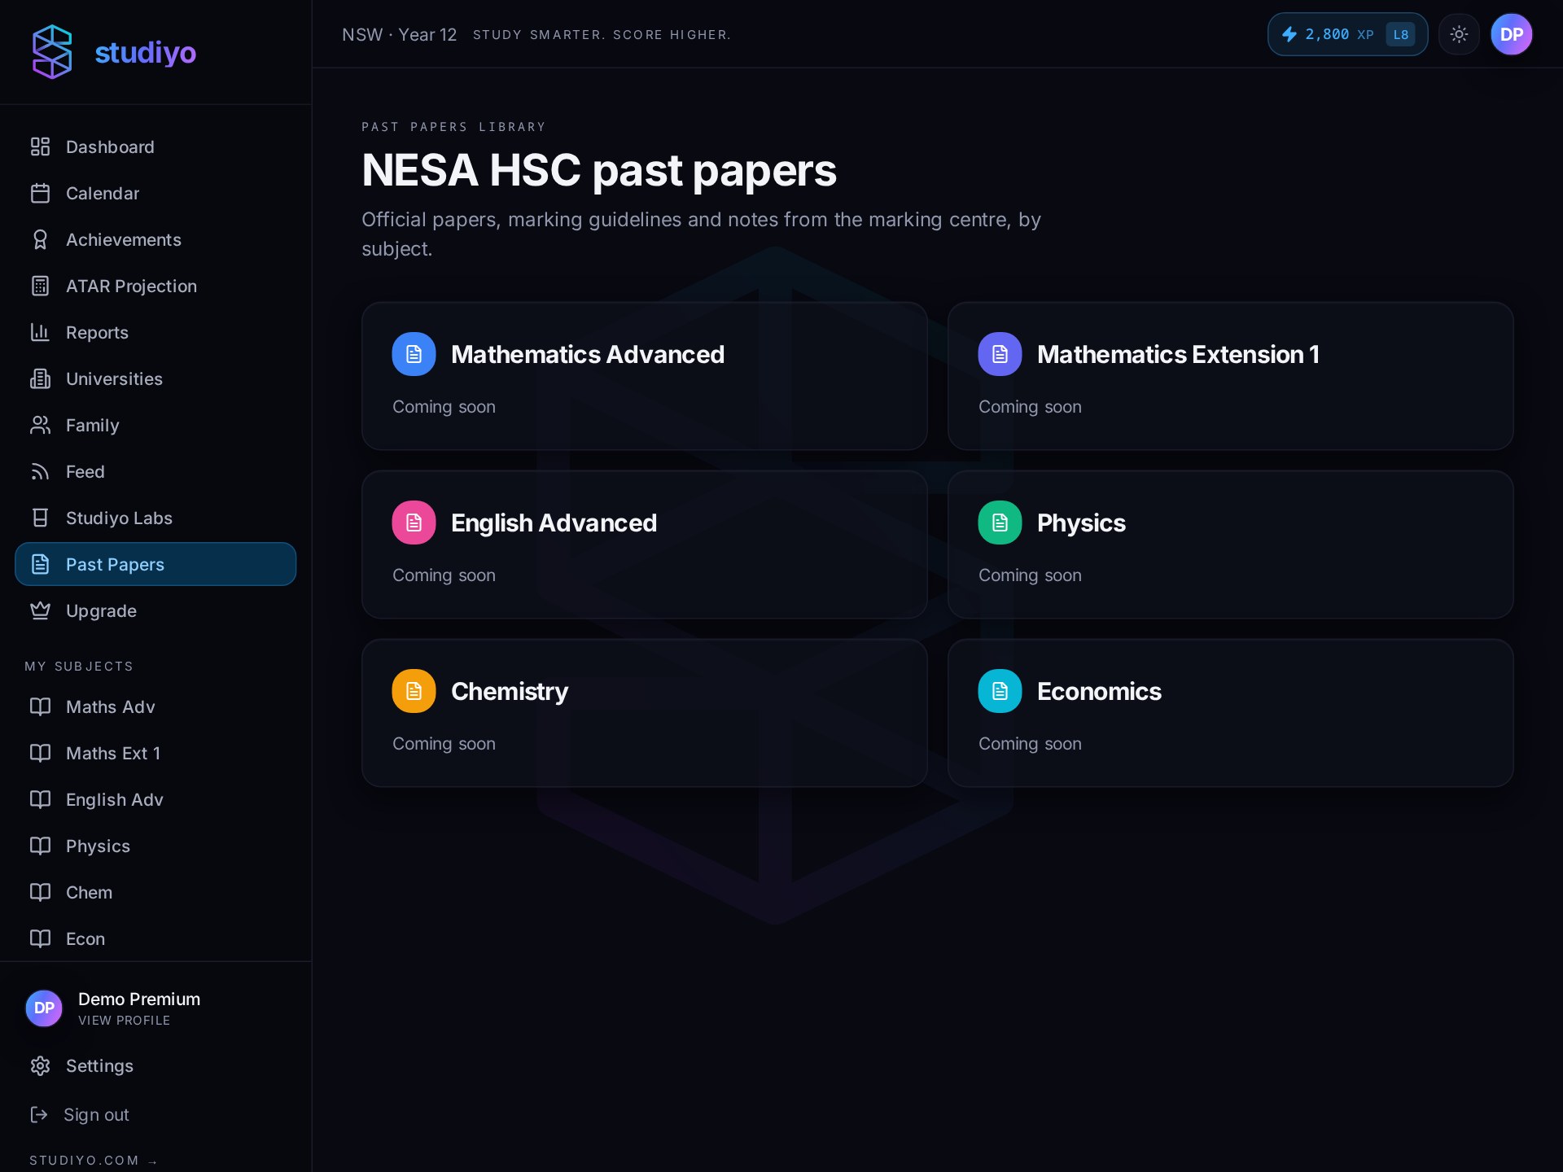Go to the Calendar page

pyautogui.click(x=155, y=193)
